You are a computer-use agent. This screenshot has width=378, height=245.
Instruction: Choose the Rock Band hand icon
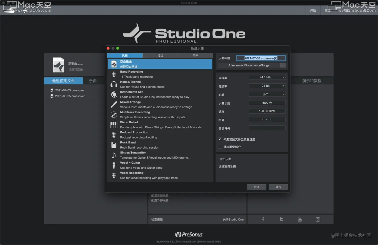tap(114, 145)
